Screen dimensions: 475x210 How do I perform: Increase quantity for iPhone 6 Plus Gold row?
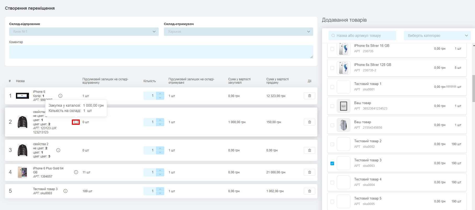pyautogui.click(x=160, y=171)
